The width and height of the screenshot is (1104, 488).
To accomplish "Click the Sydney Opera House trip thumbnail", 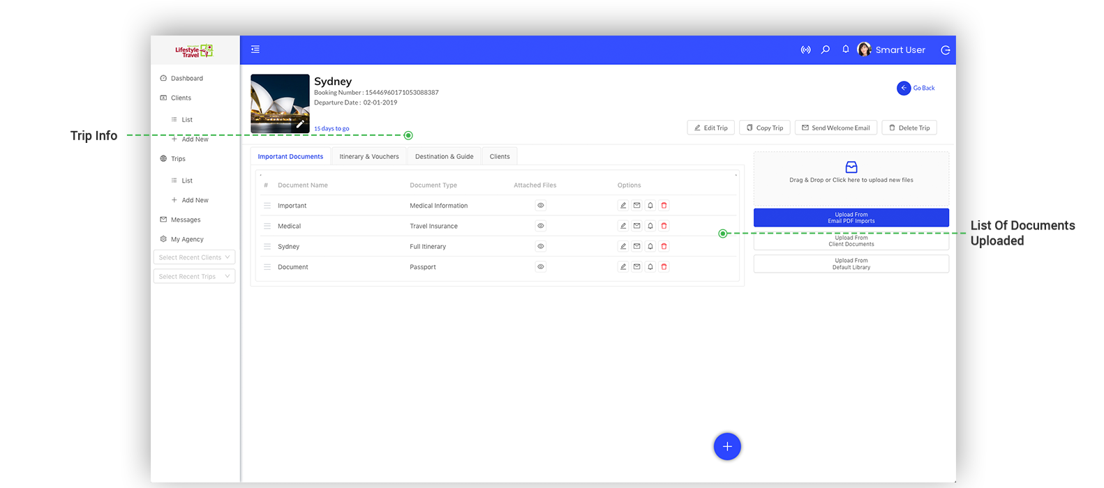I will (280, 103).
